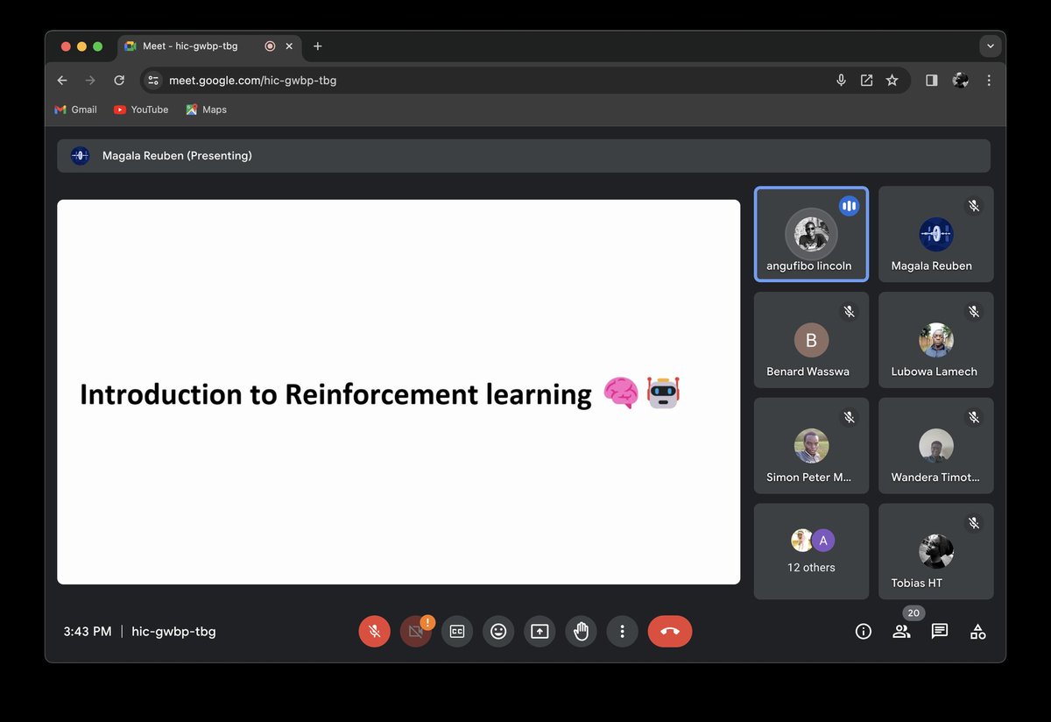Click the address bar URL meet.google.com/hic-gwbp-tbg

point(252,81)
